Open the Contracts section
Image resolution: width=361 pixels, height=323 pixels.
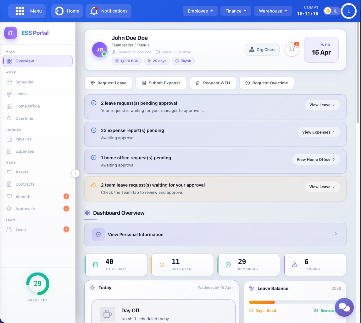pyautogui.click(x=25, y=184)
